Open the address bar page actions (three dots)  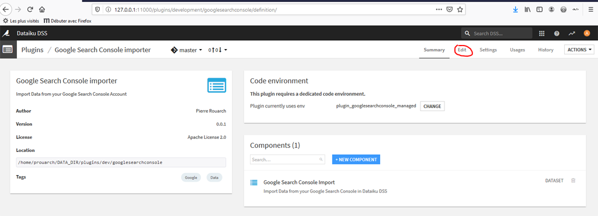439,9
